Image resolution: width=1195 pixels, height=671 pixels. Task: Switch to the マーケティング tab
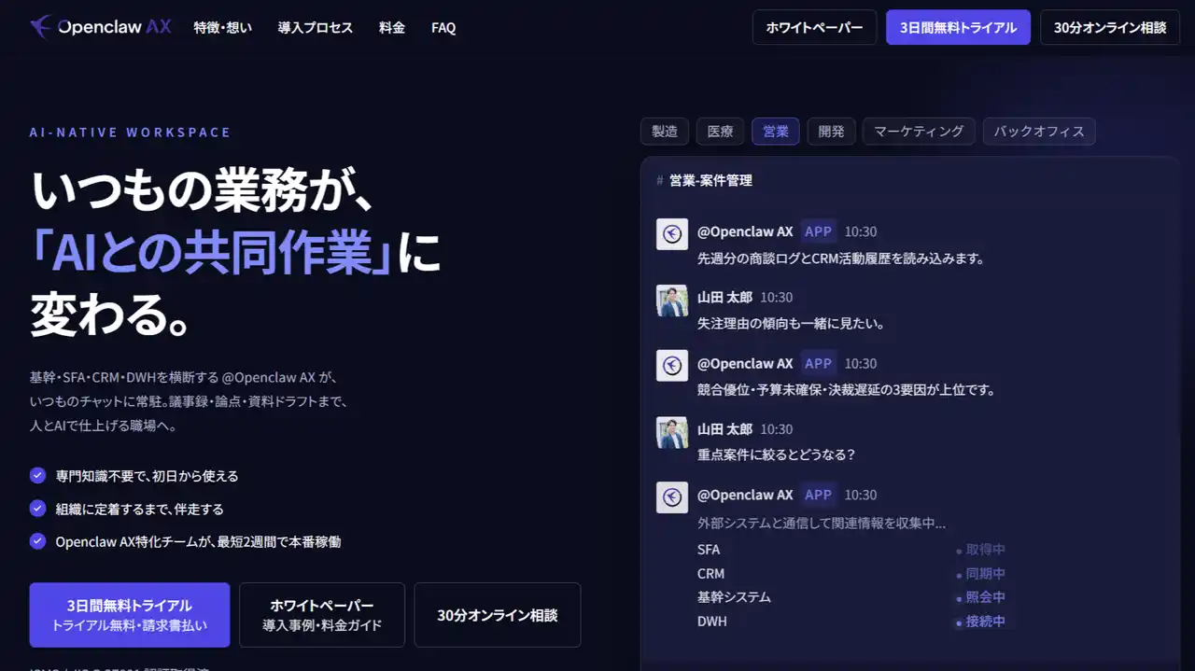919,132
